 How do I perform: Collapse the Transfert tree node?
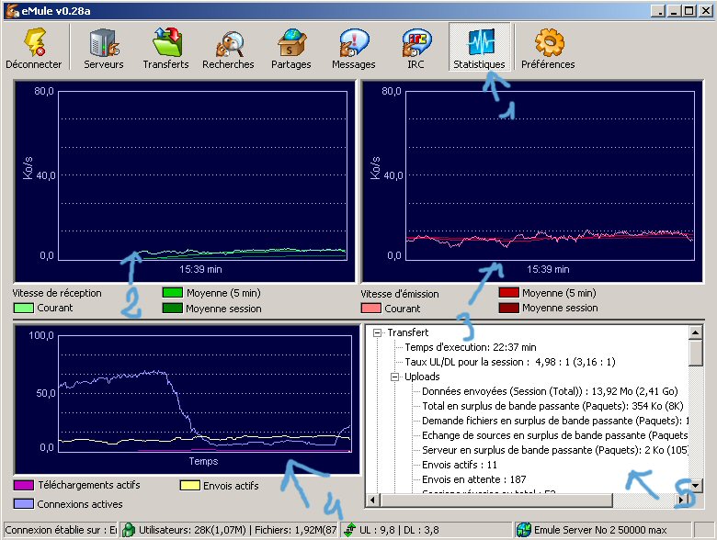(377, 332)
